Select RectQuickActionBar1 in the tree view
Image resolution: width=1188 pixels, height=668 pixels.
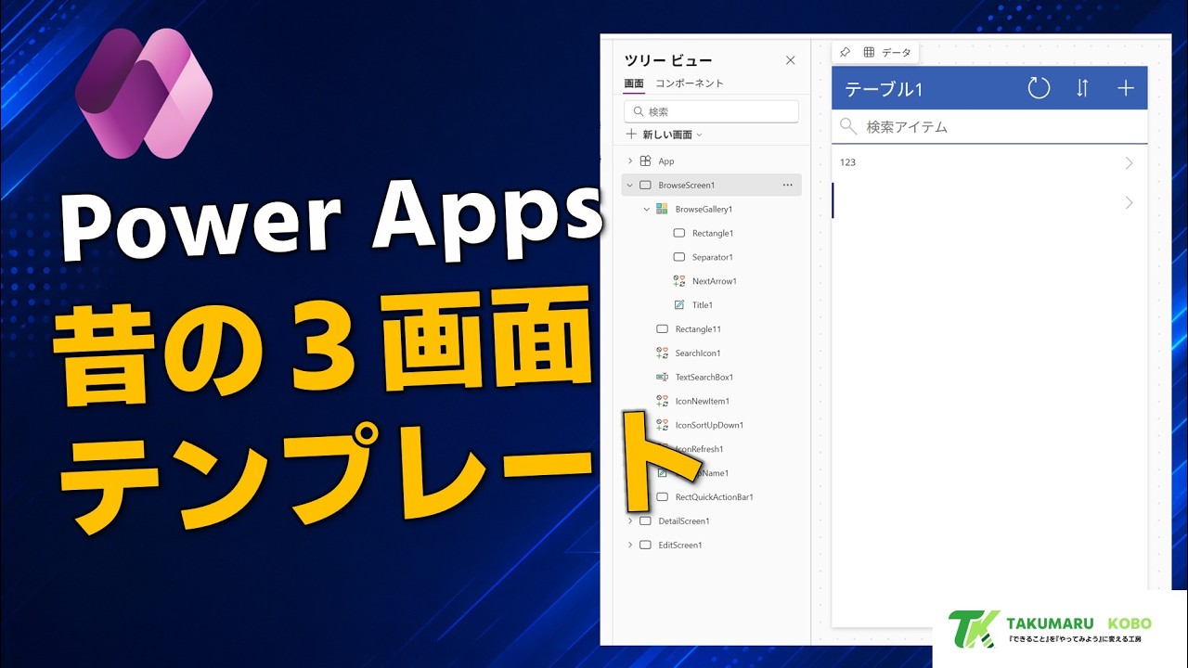(x=715, y=497)
